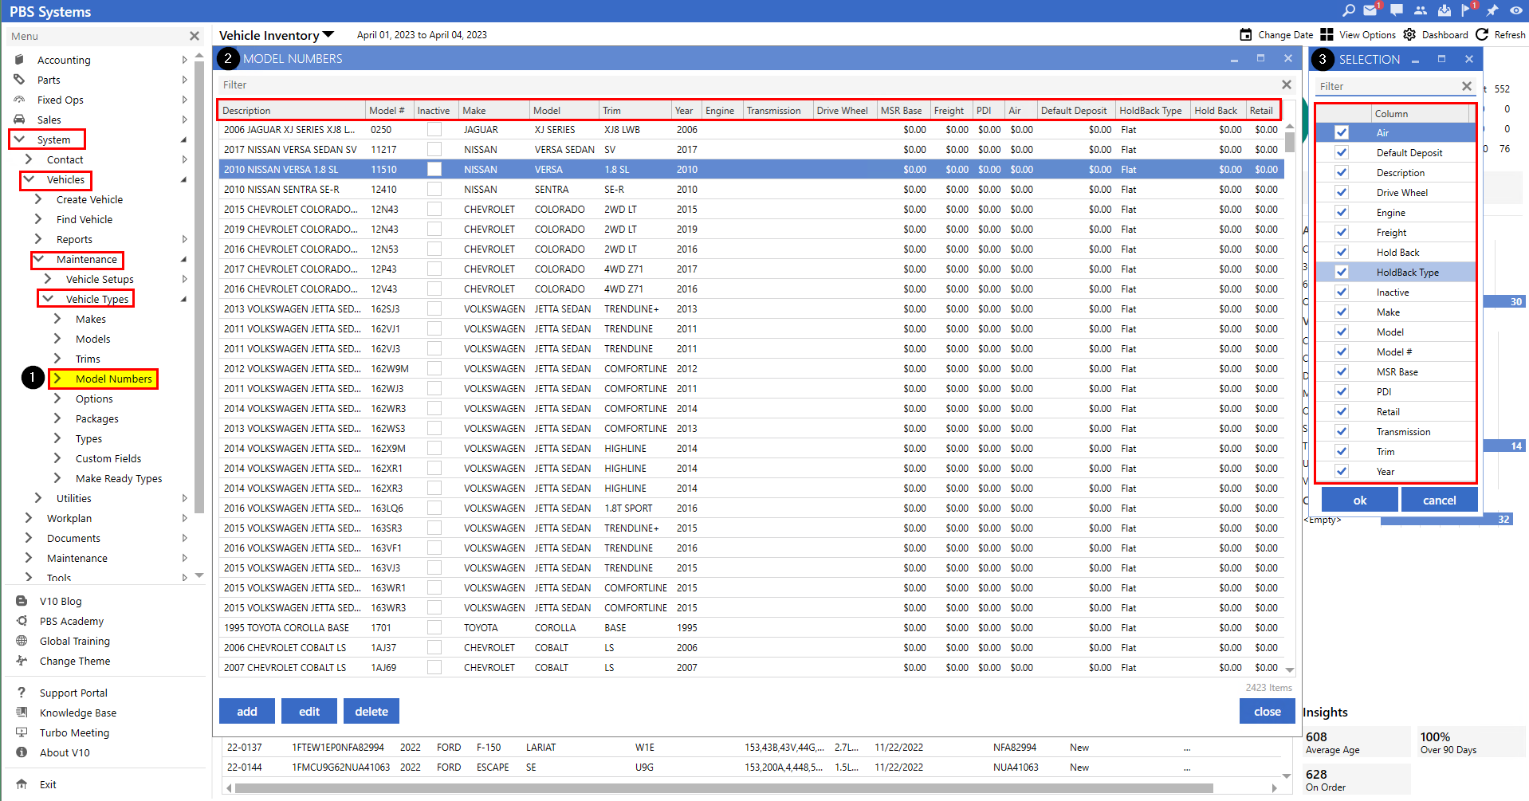Click the About V10 info icon

tap(22, 752)
